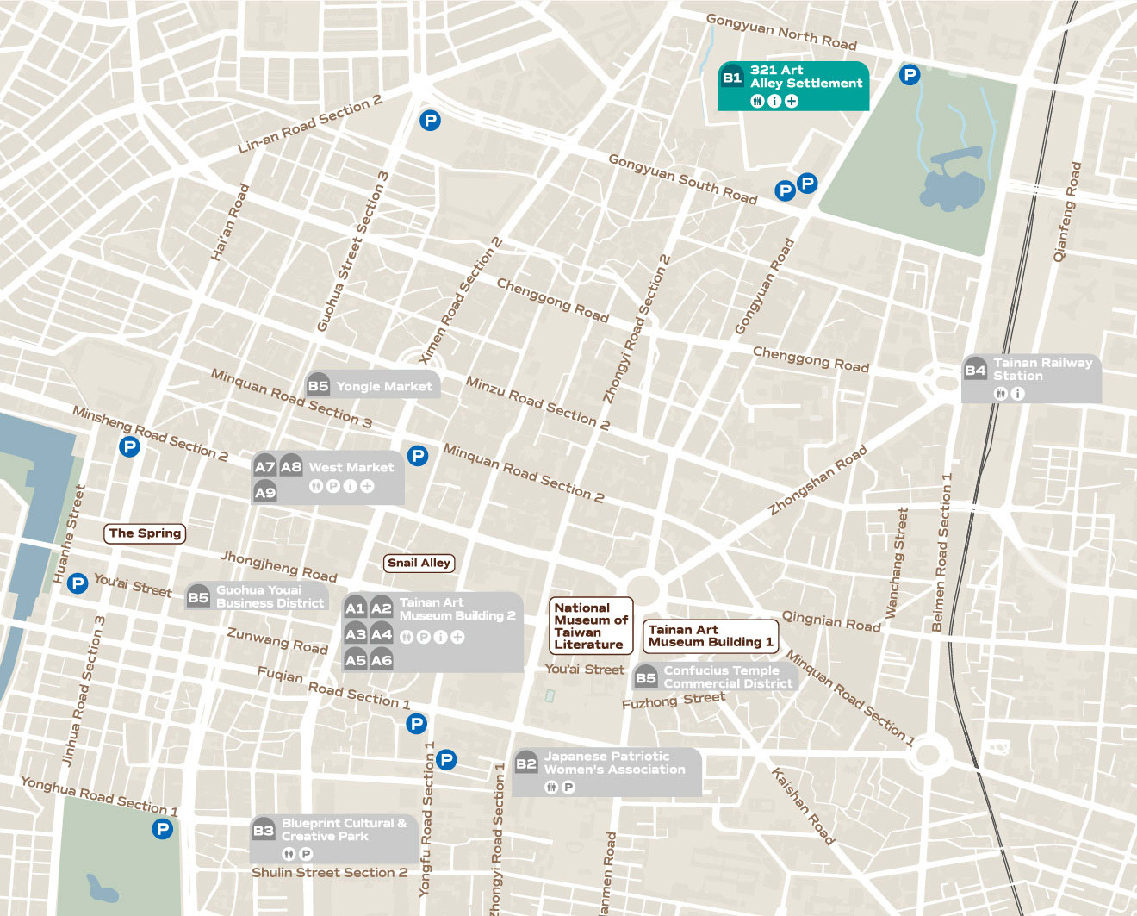This screenshot has width=1137, height=916.
Task: Click the A7 marker at West Market
Action: 264,466
